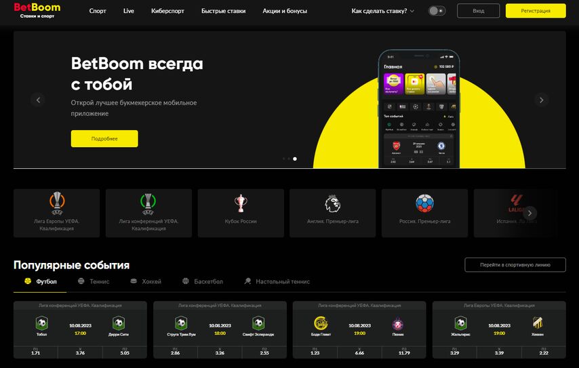Click the phone app image in banner
Image resolution: width=579 pixels, height=368 pixels.
419,109
